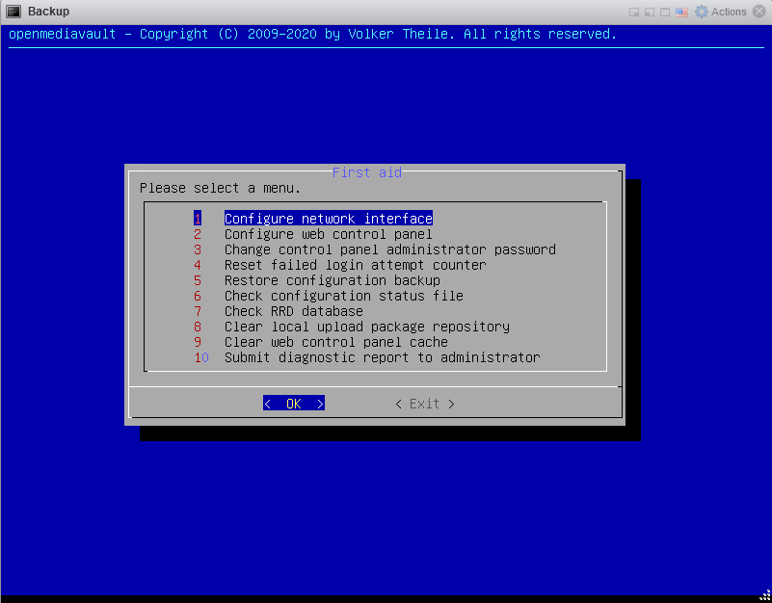Close the Backup console window

point(759,12)
